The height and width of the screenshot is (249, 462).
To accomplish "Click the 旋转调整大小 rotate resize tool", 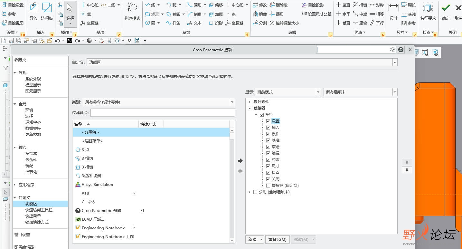I will click(285, 23).
